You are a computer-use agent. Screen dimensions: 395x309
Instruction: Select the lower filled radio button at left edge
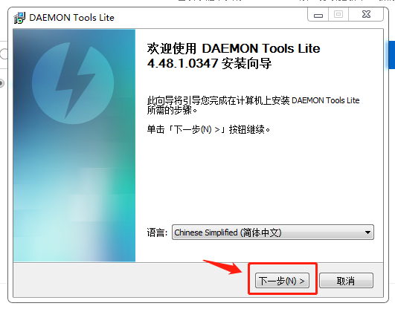click(1, 83)
